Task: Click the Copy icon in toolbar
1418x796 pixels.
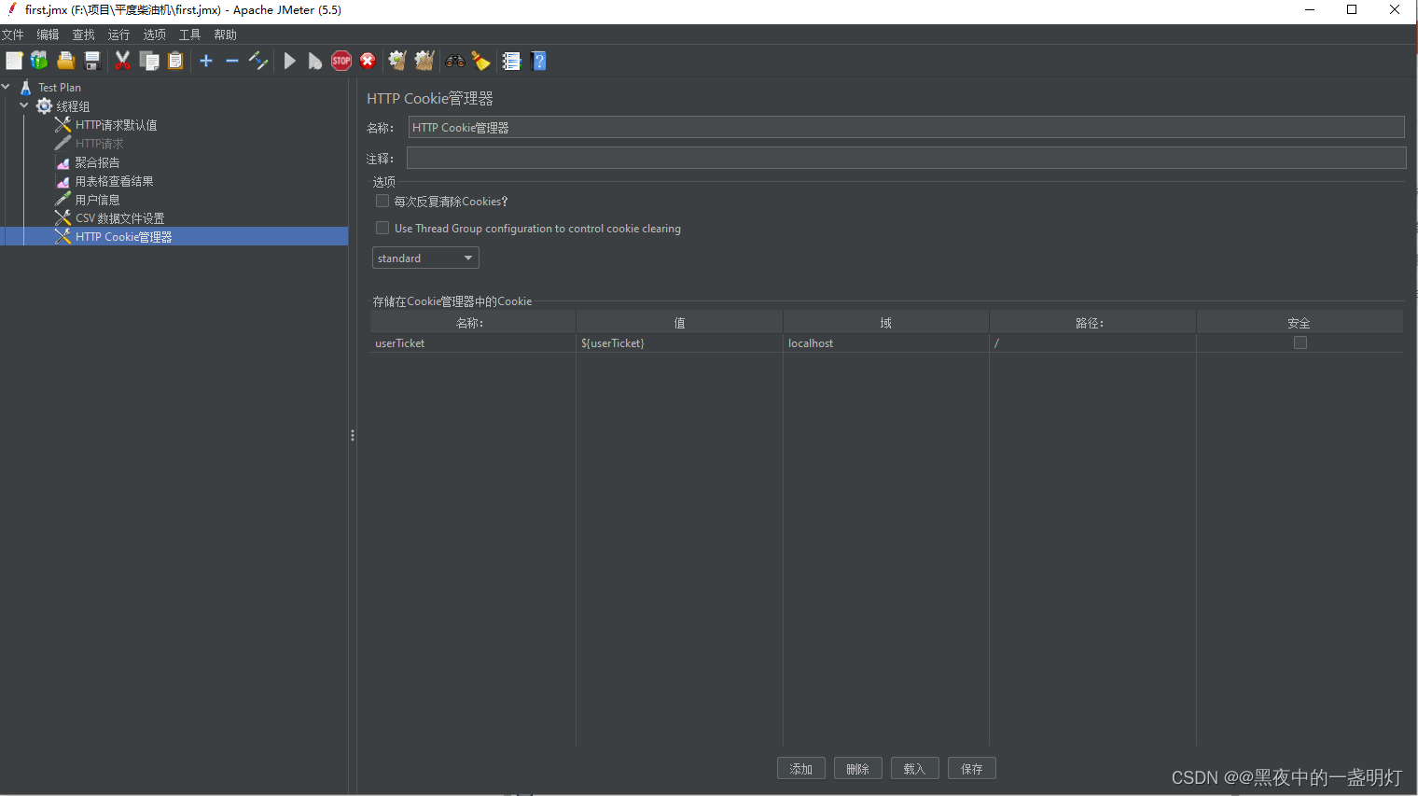Action: [148, 61]
